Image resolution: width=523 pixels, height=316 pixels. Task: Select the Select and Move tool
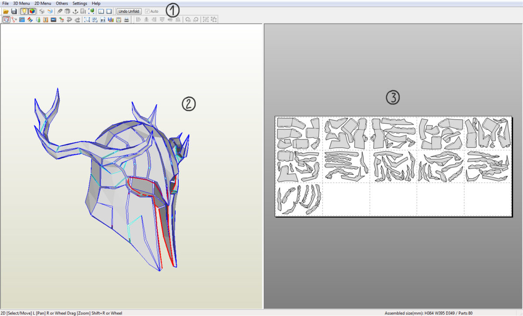6,20
